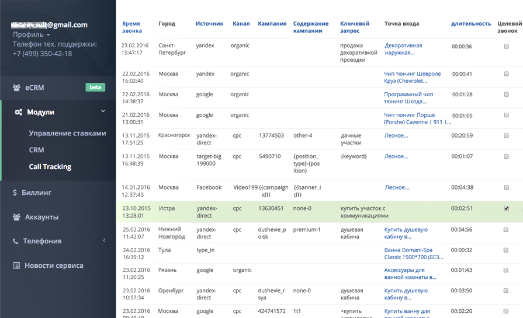Screen dimensions: 523x318
Task: Open Ванна Domani-Spa Classic link
Action: pos(414,253)
